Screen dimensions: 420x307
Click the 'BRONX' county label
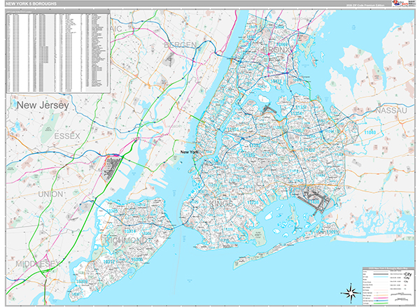[x=277, y=50]
